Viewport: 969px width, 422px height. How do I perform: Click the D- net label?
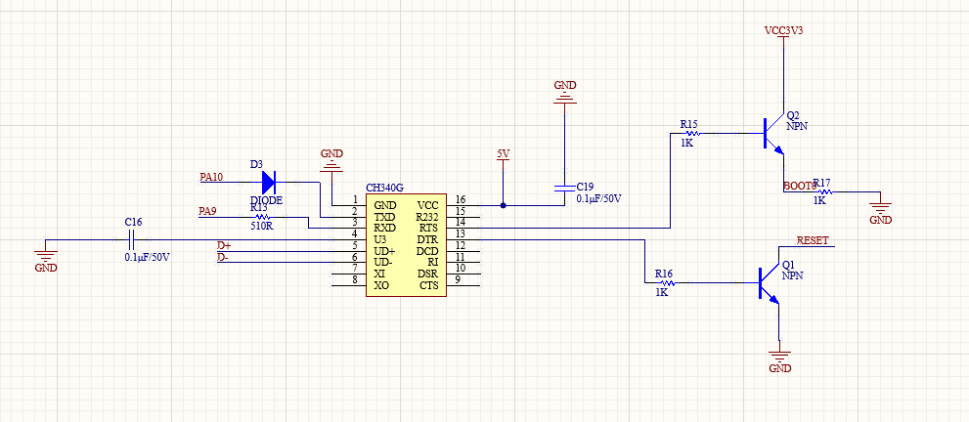coord(223,257)
